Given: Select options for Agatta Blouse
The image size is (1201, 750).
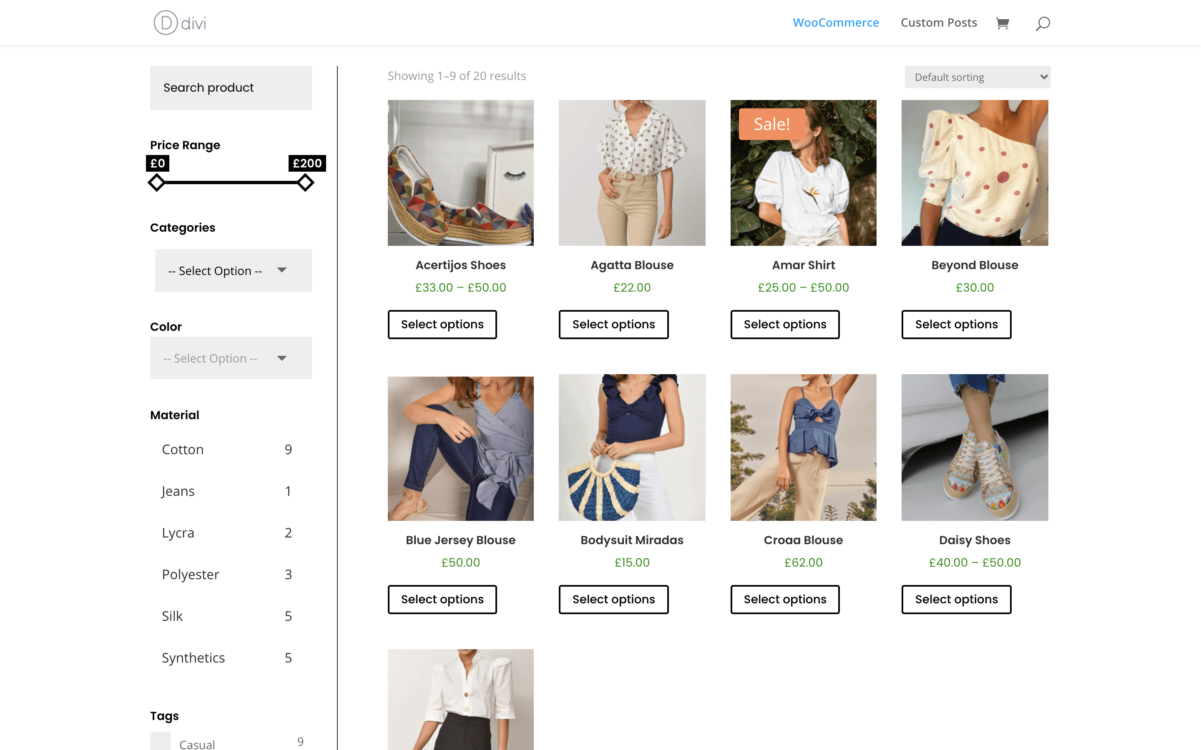Looking at the screenshot, I should pyautogui.click(x=613, y=325).
